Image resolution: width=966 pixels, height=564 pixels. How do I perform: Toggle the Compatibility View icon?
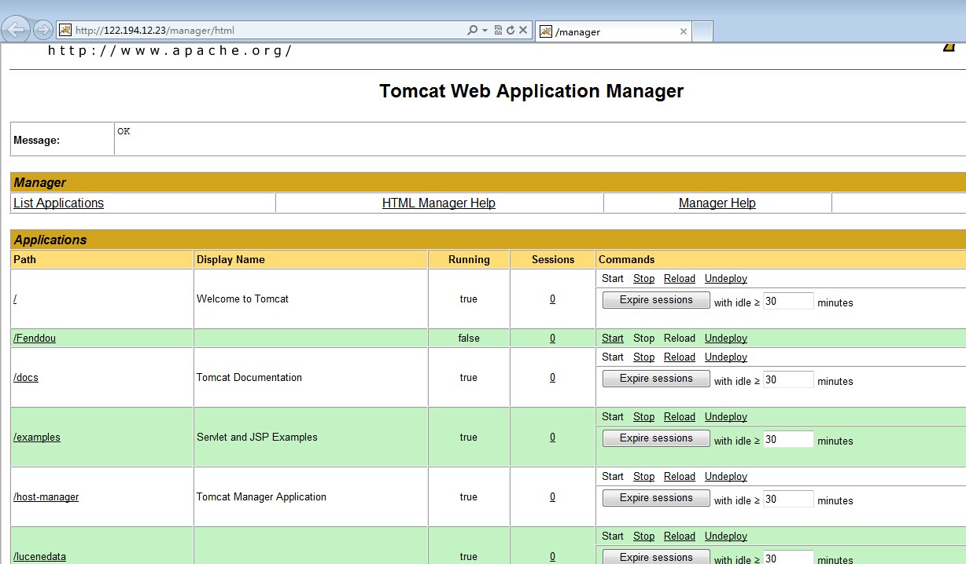(498, 30)
